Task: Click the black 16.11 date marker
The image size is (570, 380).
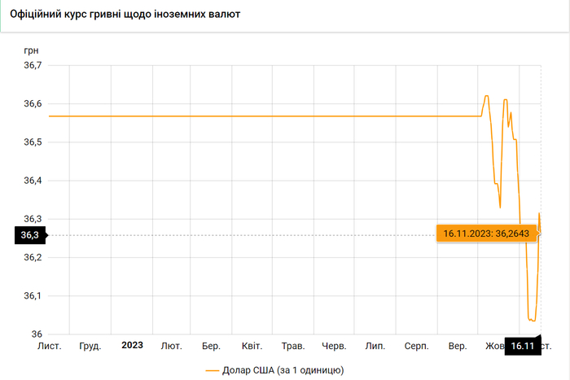Action: pos(522,347)
